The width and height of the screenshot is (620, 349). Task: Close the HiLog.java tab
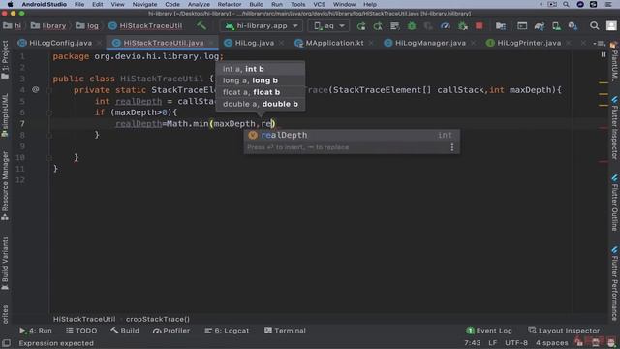(x=281, y=43)
